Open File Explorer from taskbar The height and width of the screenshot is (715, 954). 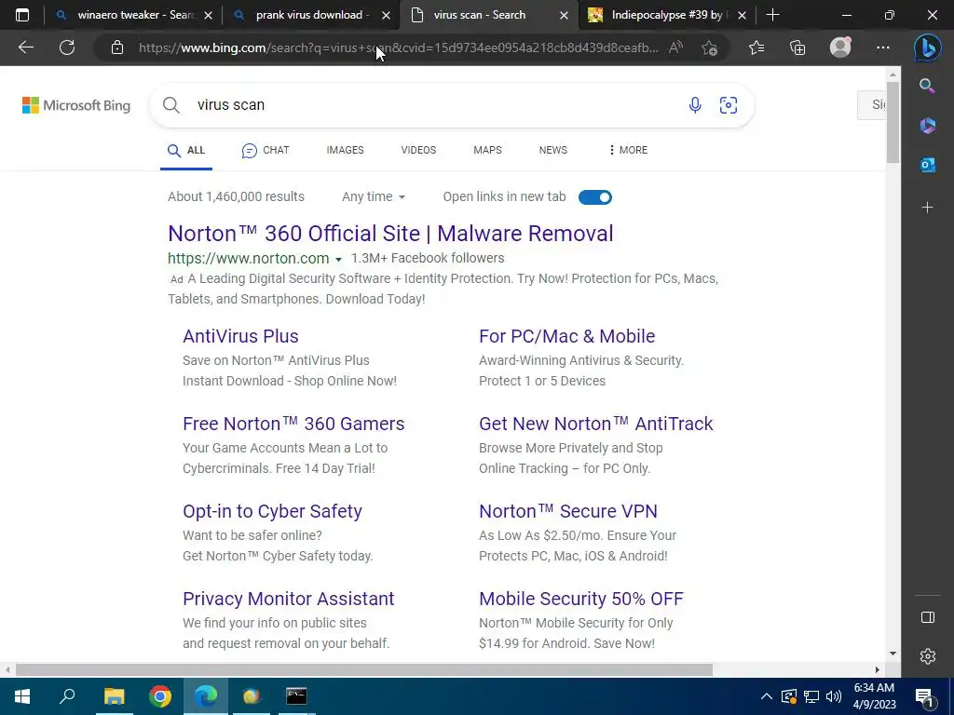click(114, 696)
